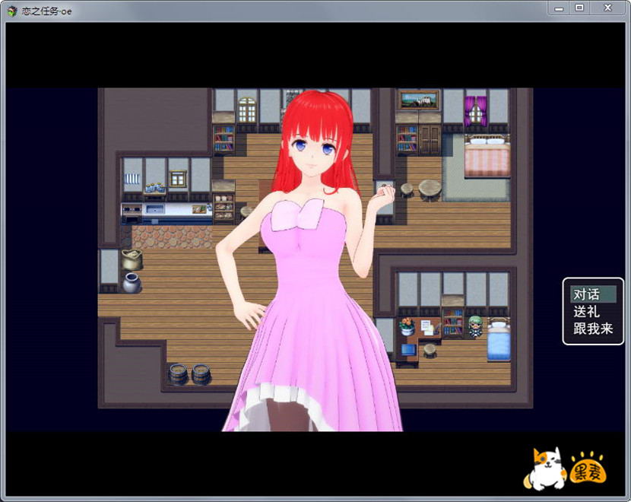Choose 送礼 from the command menu
631x502 pixels.
pos(586,312)
